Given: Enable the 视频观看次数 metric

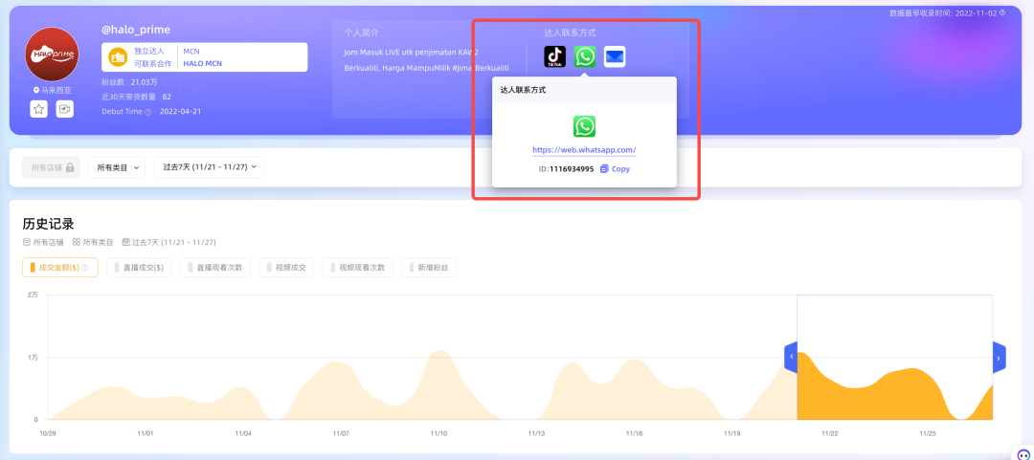Looking at the screenshot, I should coord(358,268).
